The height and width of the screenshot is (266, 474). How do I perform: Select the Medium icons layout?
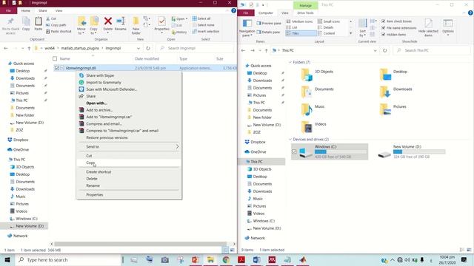point(299,21)
